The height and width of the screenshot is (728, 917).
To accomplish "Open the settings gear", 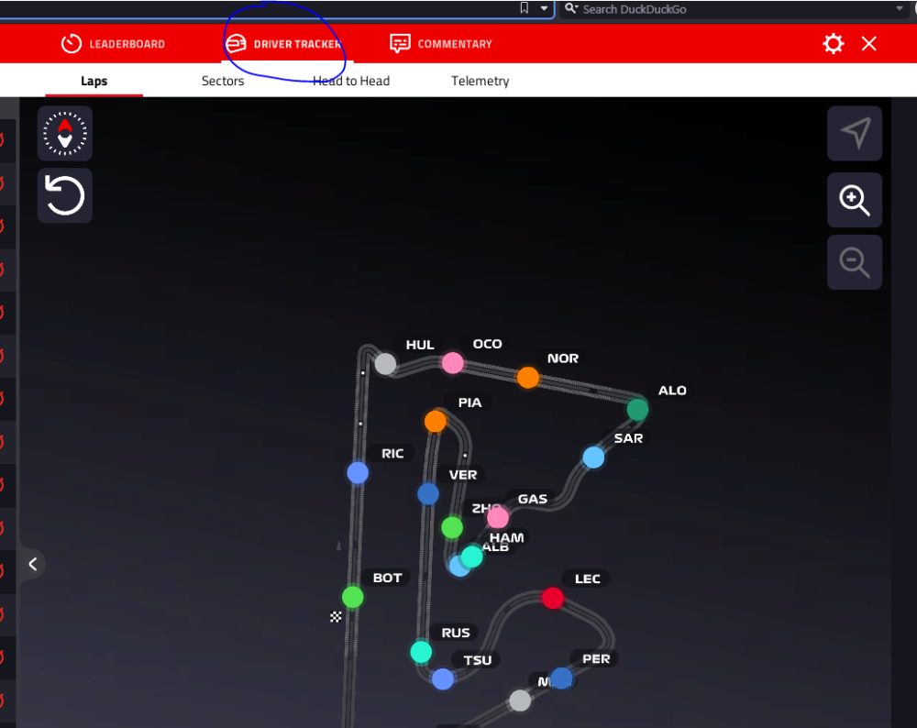I will [x=833, y=44].
